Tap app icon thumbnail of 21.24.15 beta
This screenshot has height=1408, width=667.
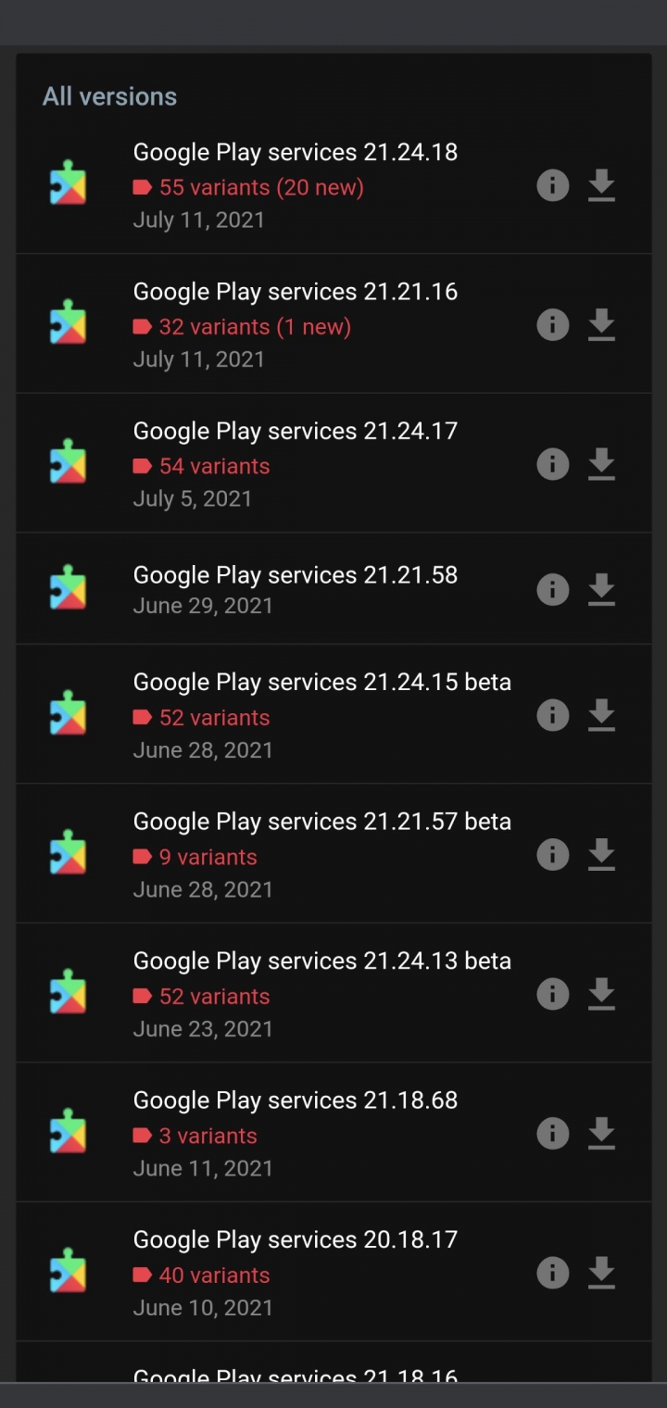click(68, 713)
